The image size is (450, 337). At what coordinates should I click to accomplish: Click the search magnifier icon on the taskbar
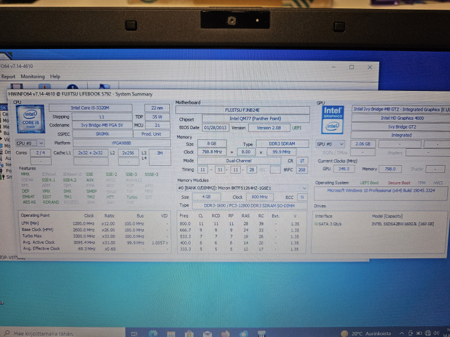coord(7,333)
